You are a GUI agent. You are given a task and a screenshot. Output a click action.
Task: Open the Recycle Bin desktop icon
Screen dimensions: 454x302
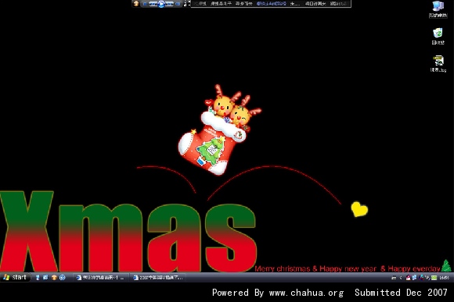438,36
